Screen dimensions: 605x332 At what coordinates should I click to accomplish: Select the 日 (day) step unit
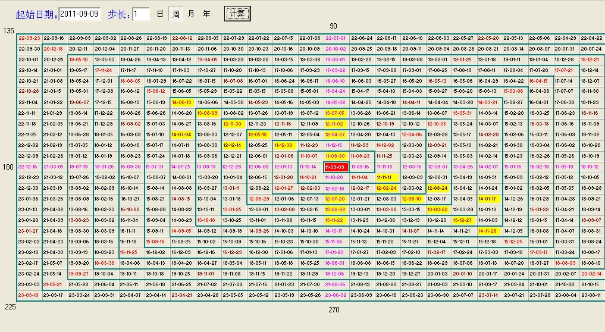pyautogui.click(x=159, y=13)
